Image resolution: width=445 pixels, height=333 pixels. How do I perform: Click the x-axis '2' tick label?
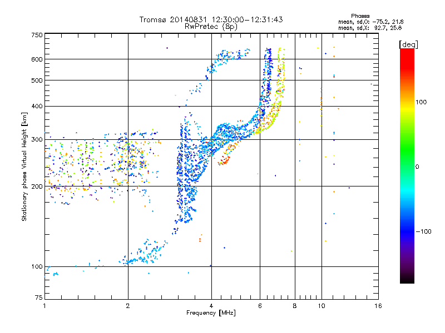(x=128, y=306)
